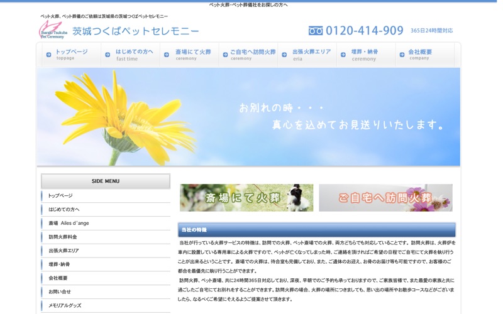
Task: Select はじめての方へ in the top navigation
Action: [x=131, y=55]
